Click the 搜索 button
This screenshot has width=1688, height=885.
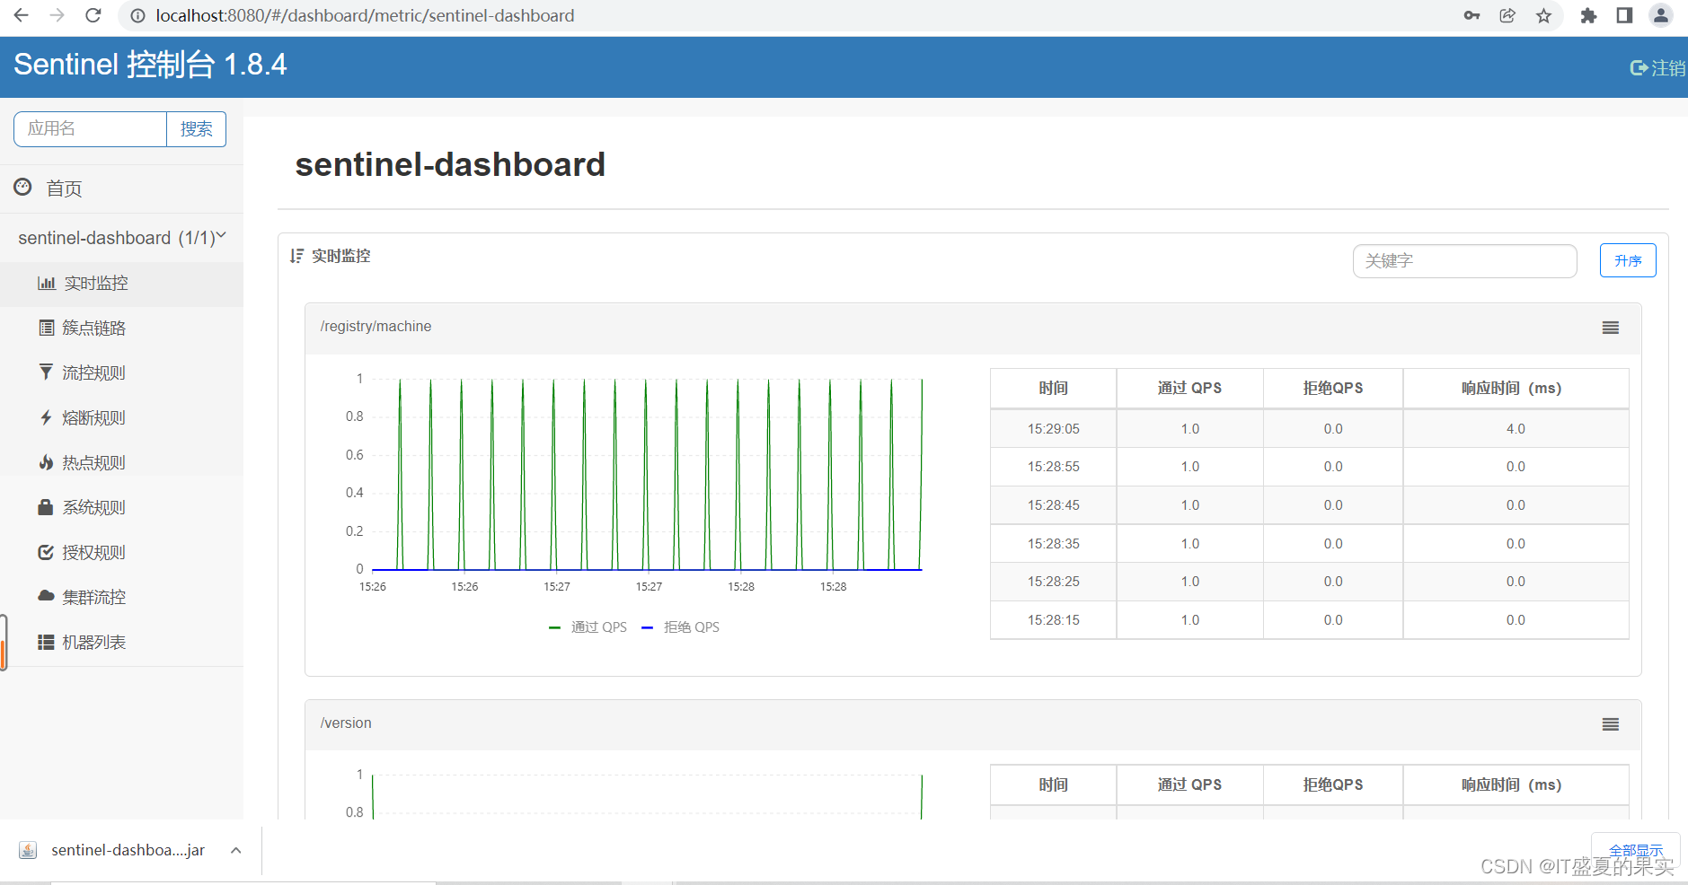196,129
